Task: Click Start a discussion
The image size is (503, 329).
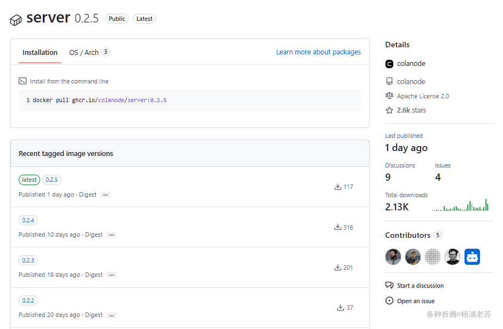Action: [x=420, y=286]
